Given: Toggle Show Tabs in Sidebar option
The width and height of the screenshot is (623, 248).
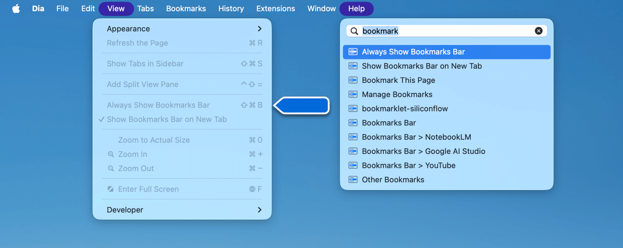Looking at the screenshot, I should [x=145, y=64].
